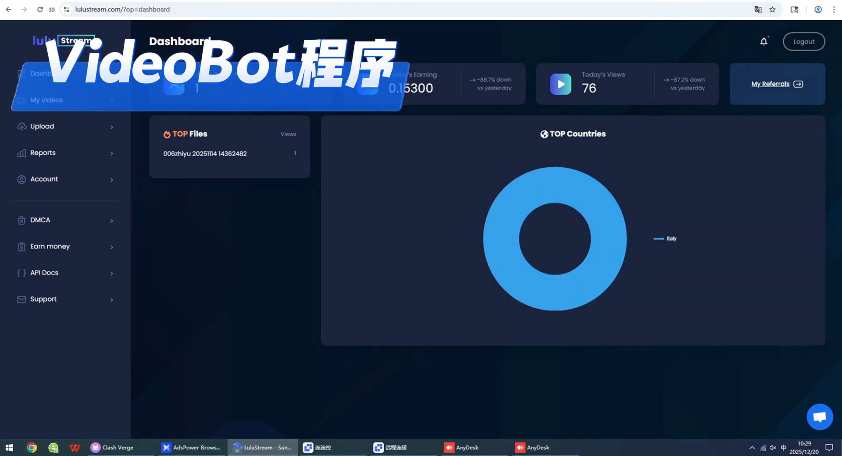Click the Account user icon
The height and width of the screenshot is (456, 842).
click(21, 179)
